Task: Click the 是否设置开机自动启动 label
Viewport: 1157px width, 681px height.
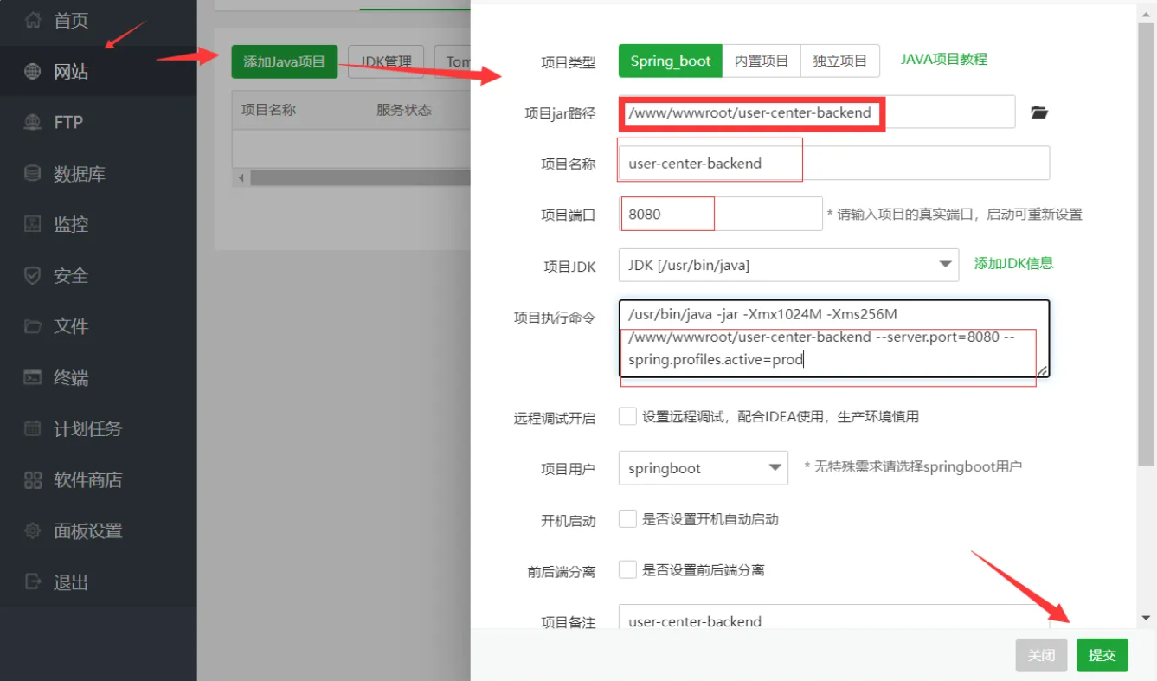Action: click(x=710, y=519)
